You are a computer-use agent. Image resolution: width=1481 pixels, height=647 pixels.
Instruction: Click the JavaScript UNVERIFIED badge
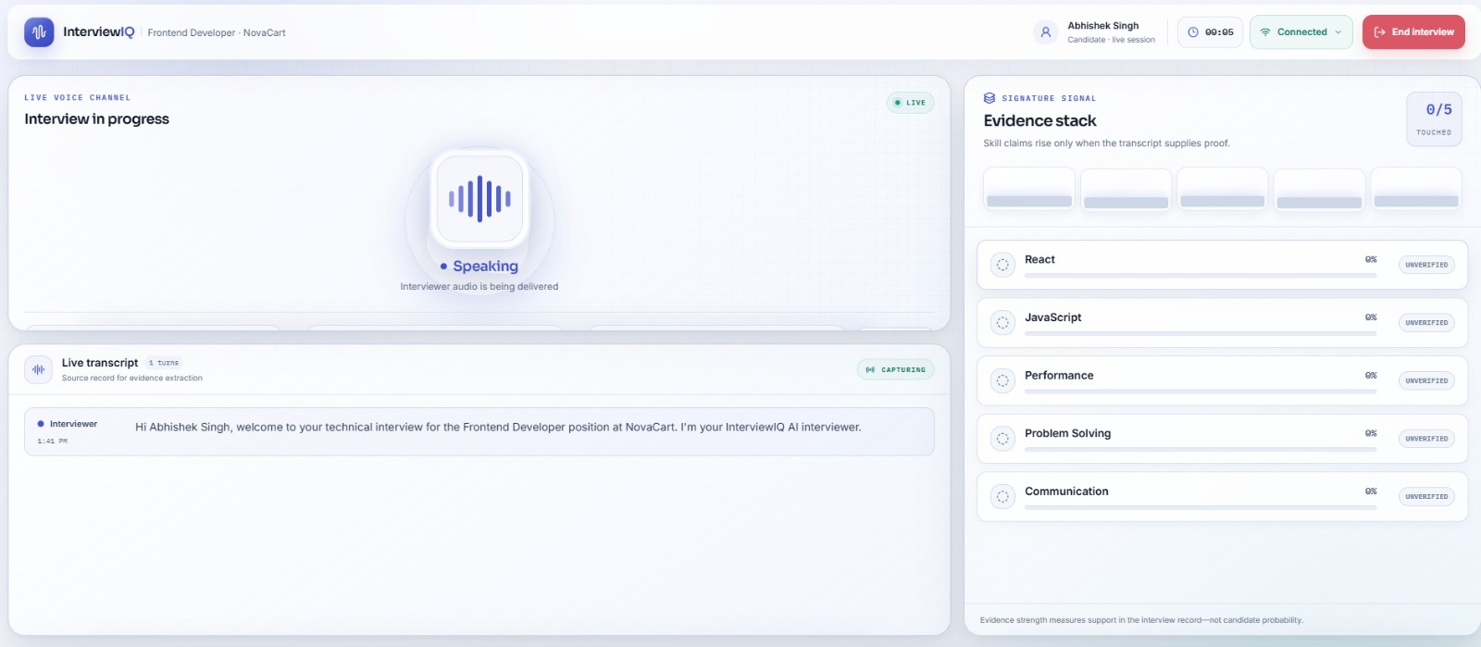click(1426, 323)
